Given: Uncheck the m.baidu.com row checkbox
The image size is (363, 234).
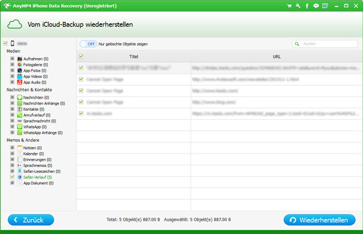Looking at the screenshot, I should (x=81, y=113).
